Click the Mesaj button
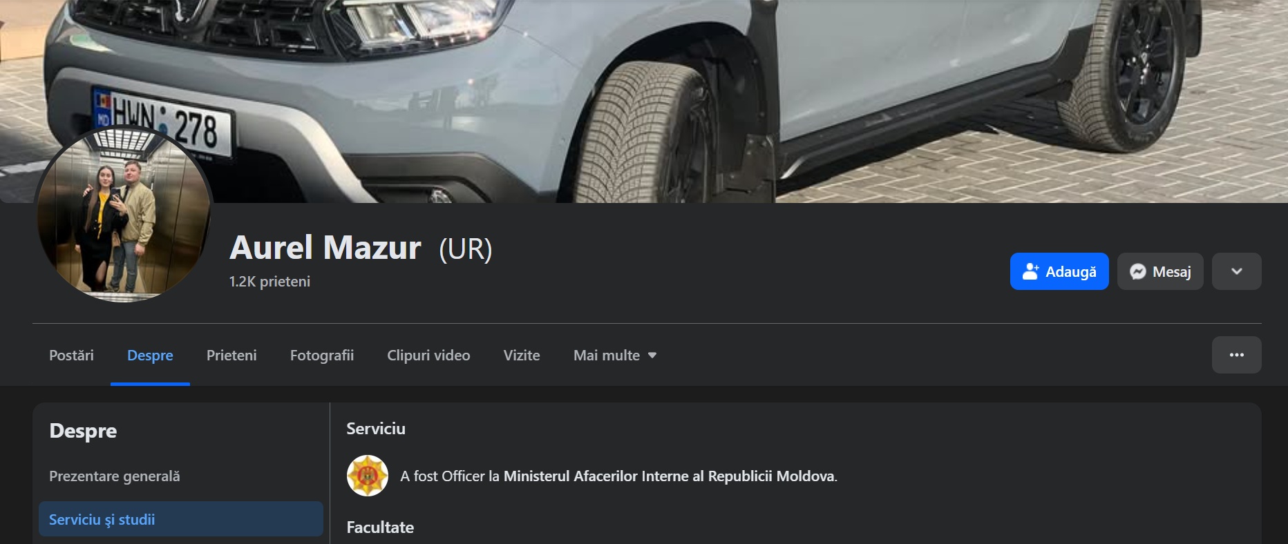This screenshot has width=1288, height=544. point(1160,271)
